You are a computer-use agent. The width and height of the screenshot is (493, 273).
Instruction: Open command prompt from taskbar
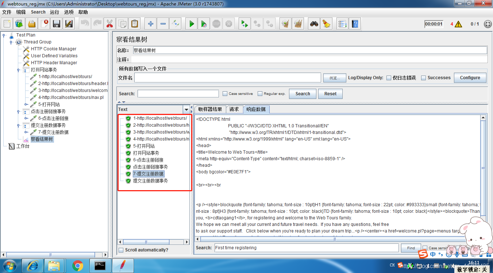[x=100, y=266]
